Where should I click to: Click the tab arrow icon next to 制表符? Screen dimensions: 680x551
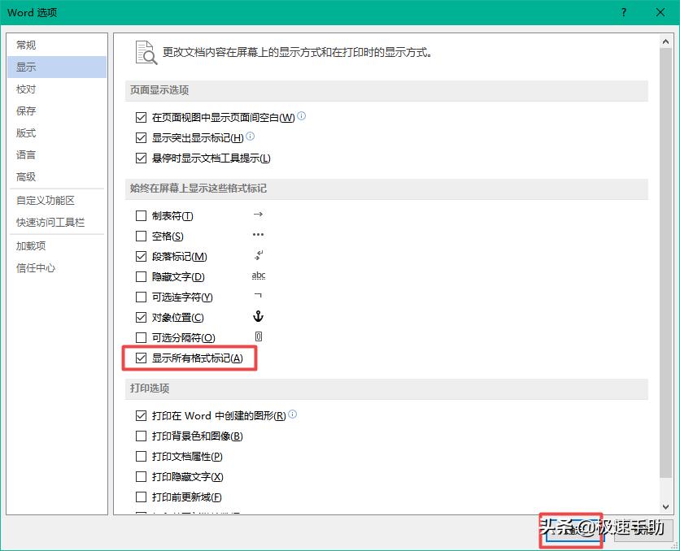259,215
